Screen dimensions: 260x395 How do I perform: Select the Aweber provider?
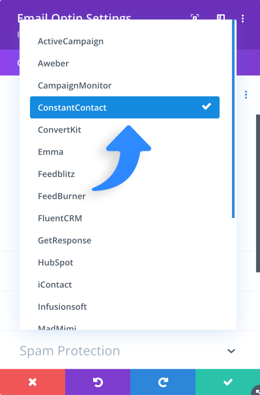pos(53,63)
